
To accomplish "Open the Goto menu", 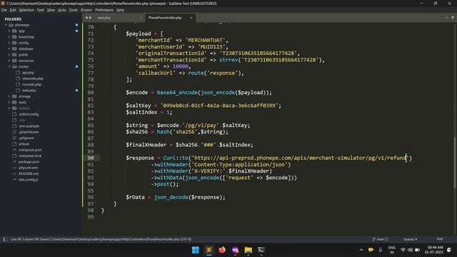I will (x=62, y=10).
